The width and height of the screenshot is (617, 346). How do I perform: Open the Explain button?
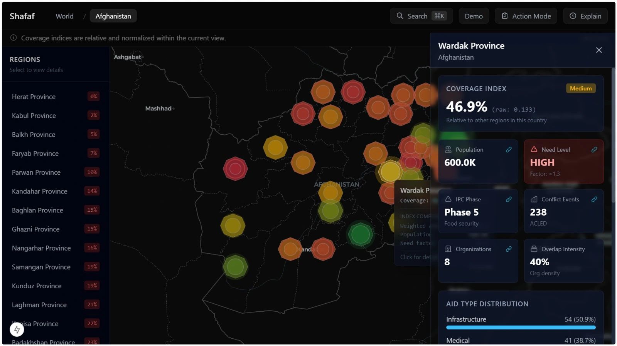pos(585,16)
